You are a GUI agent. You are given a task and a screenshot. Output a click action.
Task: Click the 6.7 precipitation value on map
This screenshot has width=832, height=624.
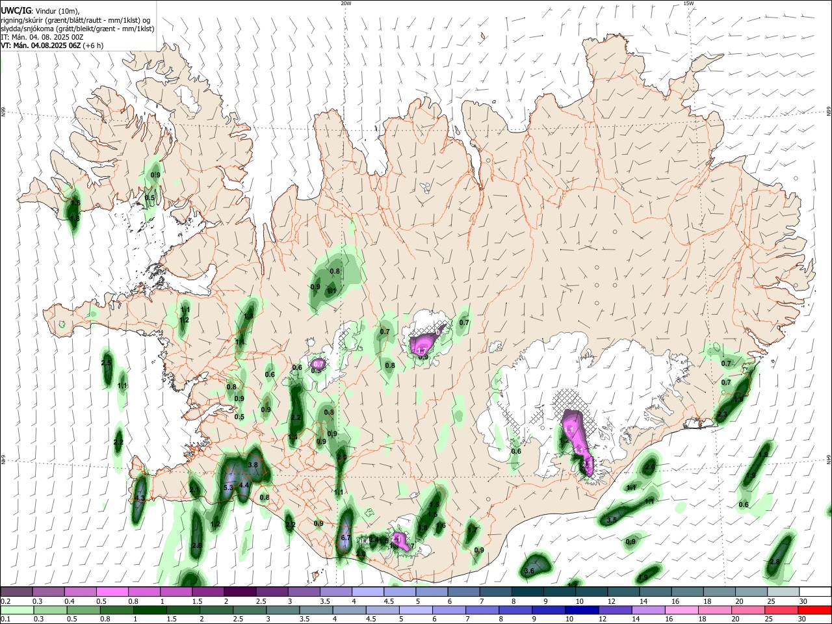point(346,538)
